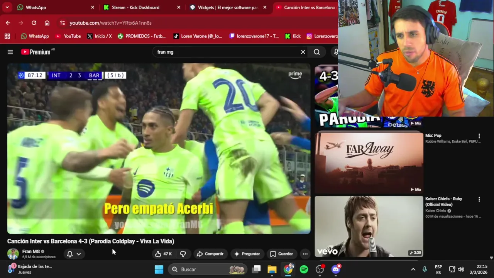Open Fran MG channel avatar
Viewport: 494px width, 278px height.
[13, 254]
